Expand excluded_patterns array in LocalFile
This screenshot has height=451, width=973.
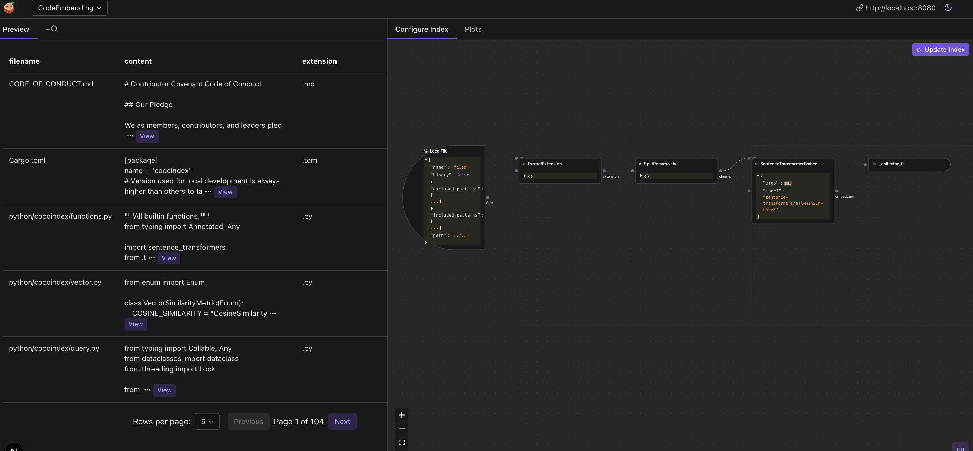[x=431, y=182]
